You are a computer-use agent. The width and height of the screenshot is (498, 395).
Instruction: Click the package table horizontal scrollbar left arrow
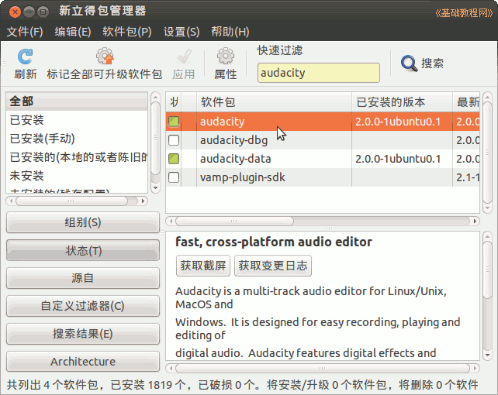[171, 221]
